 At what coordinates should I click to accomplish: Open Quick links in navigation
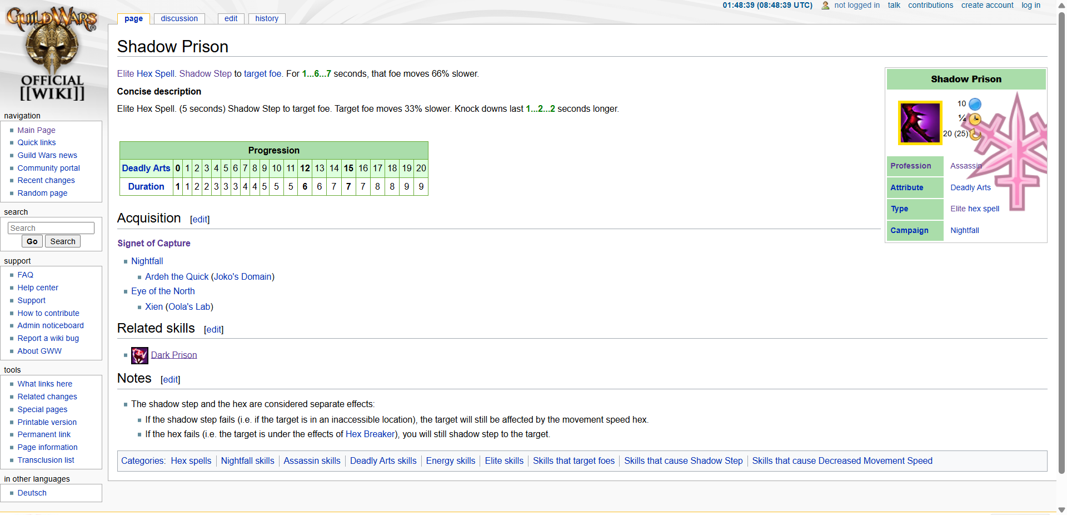[36, 142]
